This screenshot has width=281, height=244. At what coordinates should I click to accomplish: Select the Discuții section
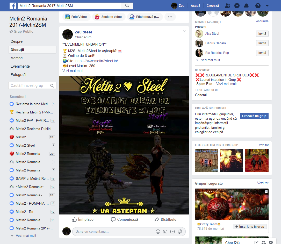pos(32,50)
